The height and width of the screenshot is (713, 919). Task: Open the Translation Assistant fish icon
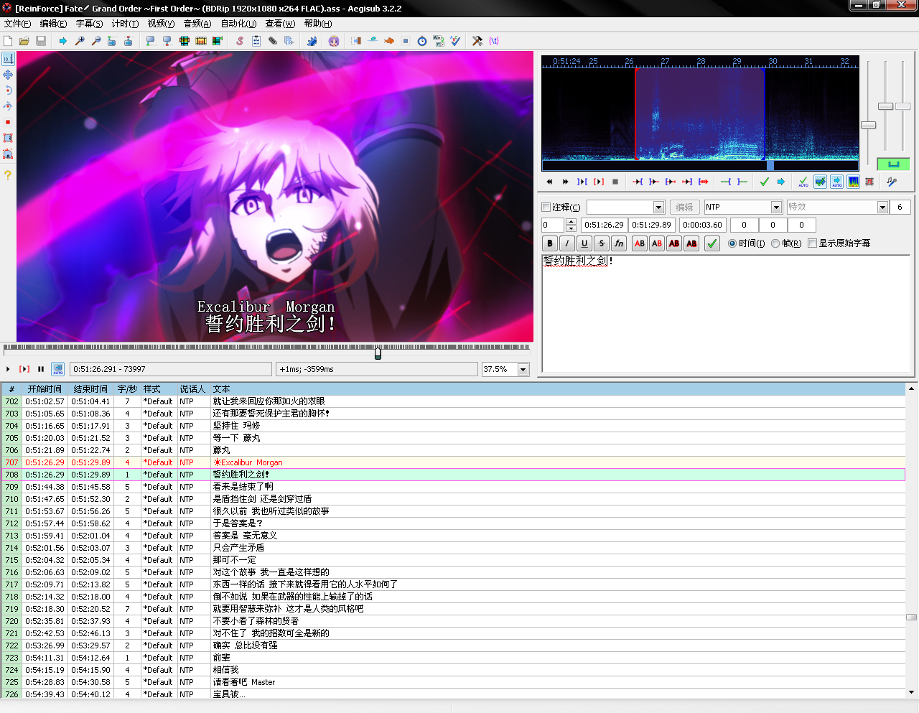(x=388, y=41)
